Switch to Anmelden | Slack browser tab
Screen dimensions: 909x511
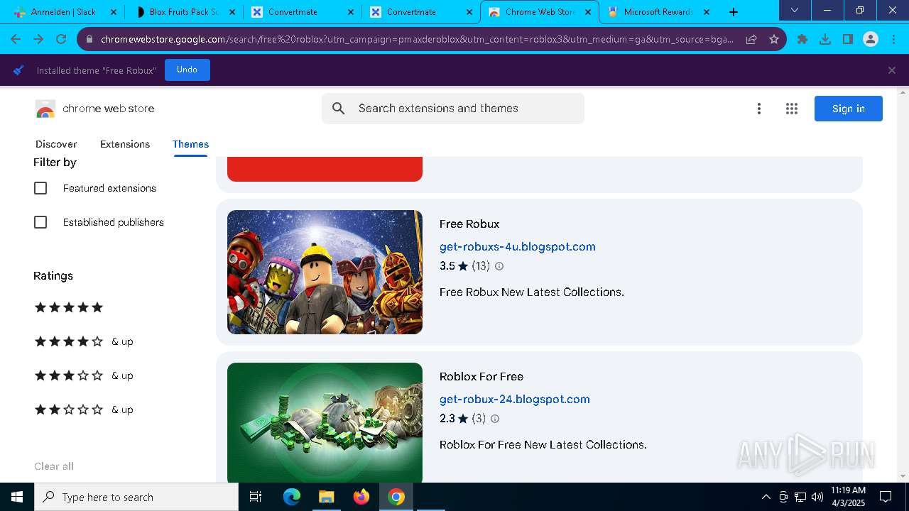coord(62,12)
